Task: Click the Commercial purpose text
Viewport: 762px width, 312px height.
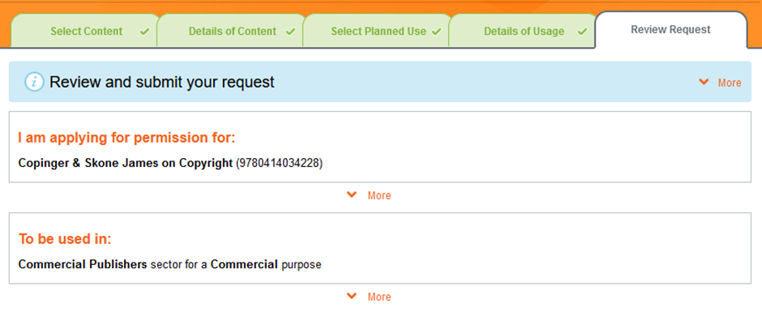Action: (x=266, y=265)
